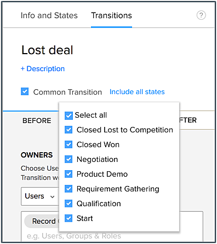Select the Transitions tab
The height and width of the screenshot is (244, 217).
pos(111,15)
